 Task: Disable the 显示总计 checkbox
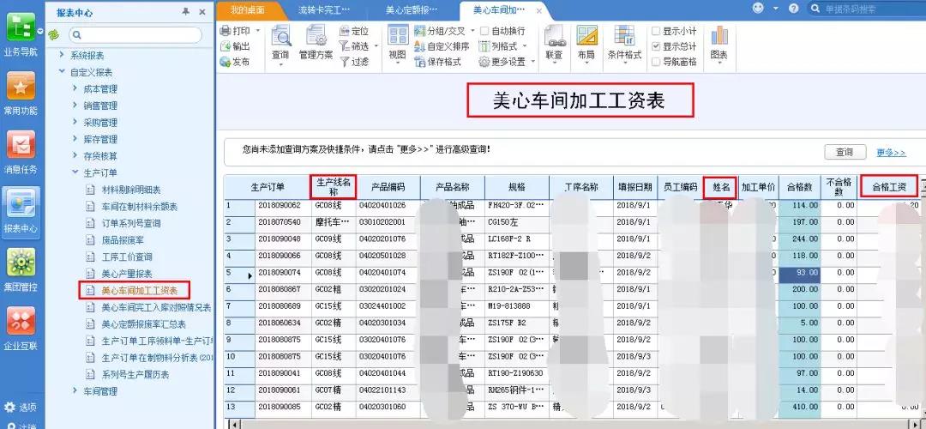[x=656, y=46]
